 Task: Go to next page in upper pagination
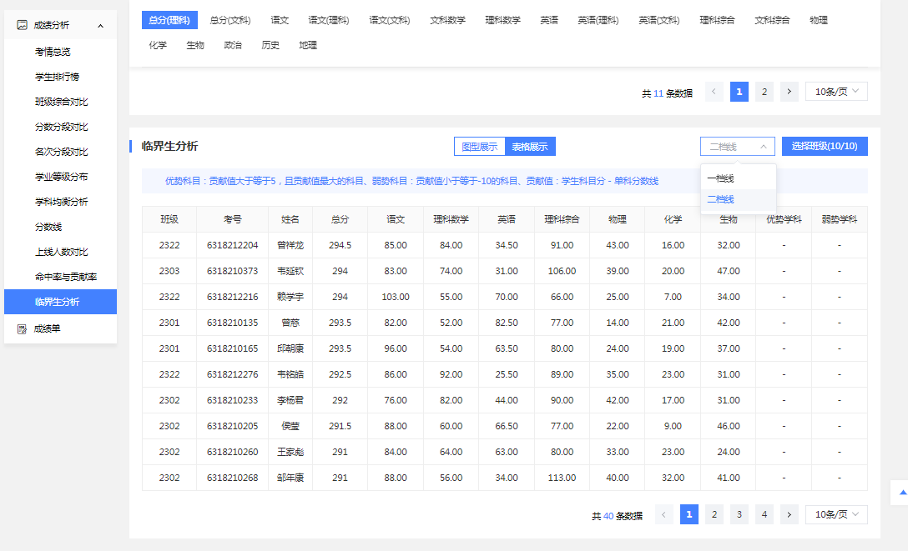coord(789,92)
